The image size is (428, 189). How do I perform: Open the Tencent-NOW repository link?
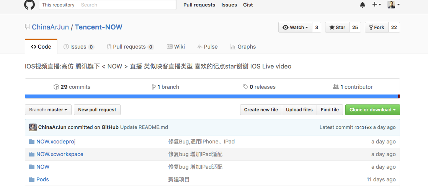pyautogui.click(x=98, y=27)
